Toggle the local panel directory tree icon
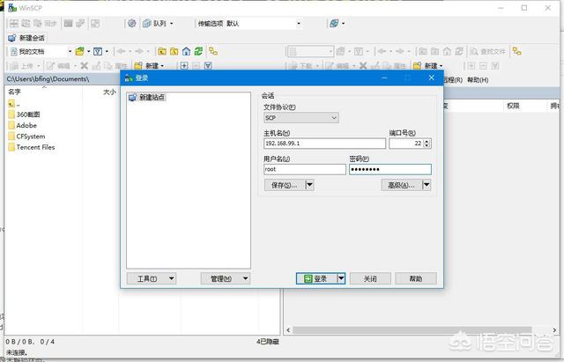The image size is (564, 362). click(x=213, y=51)
